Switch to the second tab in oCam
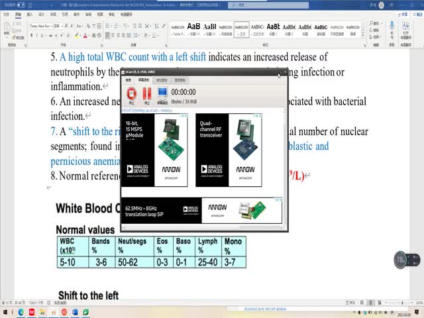 coord(144,79)
